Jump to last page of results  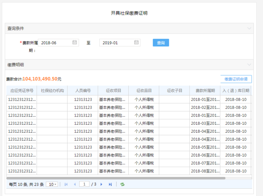point(110,184)
